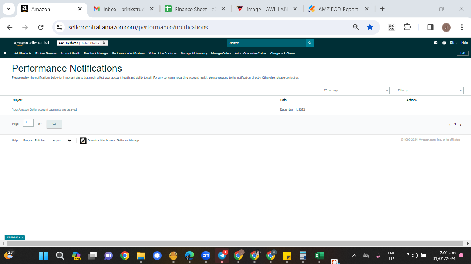The width and height of the screenshot is (471, 264).
Task: Open the Seller Central settings gear
Action: tap(444, 43)
